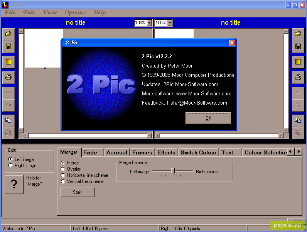
Task: Choose Vertical line scheme option
Action: [63, 181]
